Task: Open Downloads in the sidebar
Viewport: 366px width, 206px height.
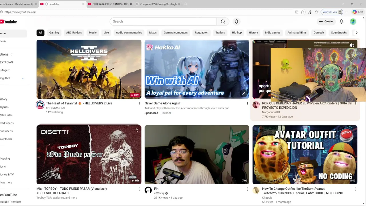Action: point(6,139)
